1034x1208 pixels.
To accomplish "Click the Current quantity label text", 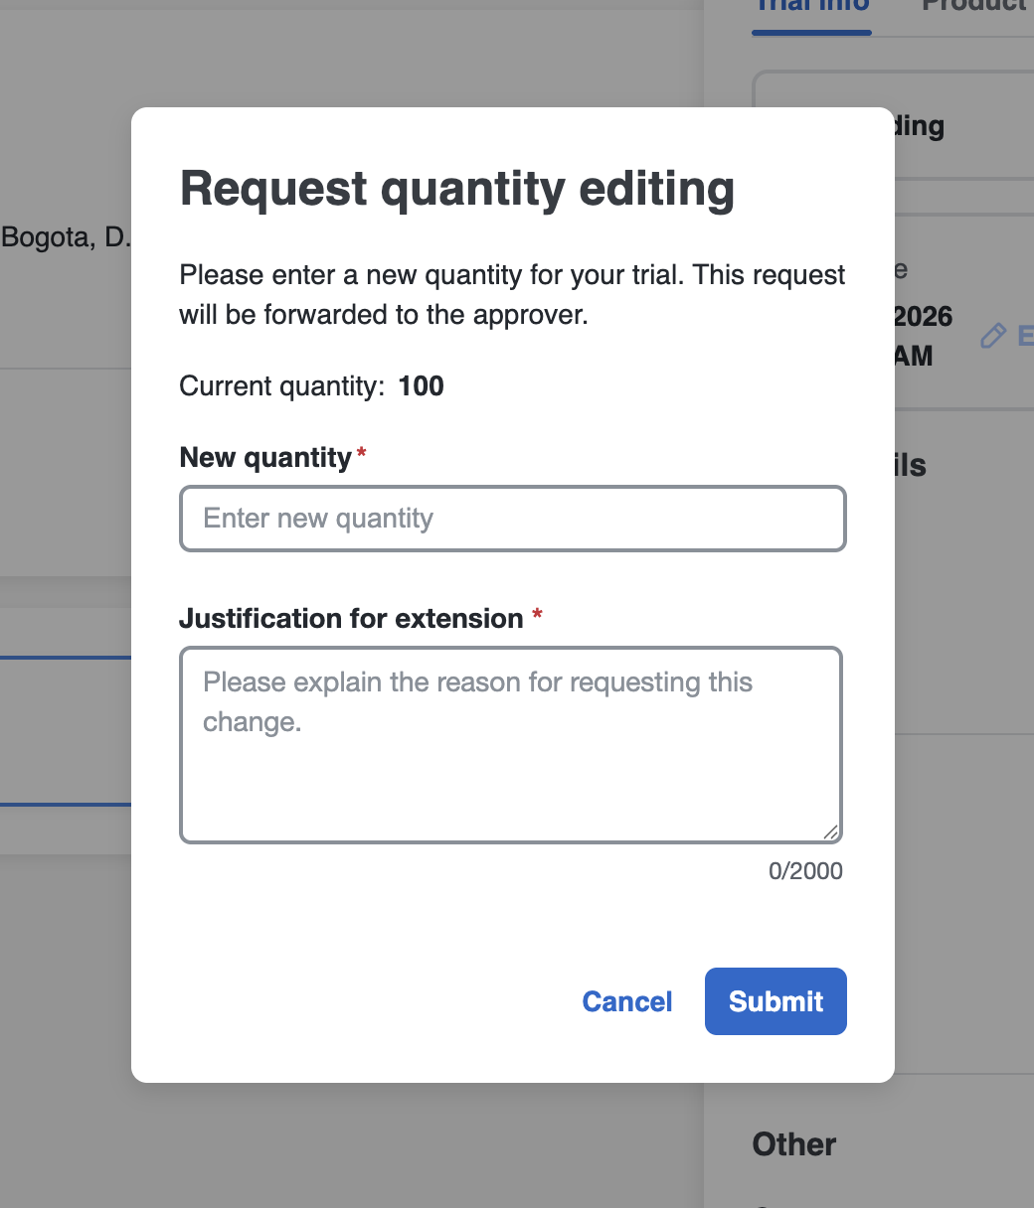I will (x=281, y=386).
